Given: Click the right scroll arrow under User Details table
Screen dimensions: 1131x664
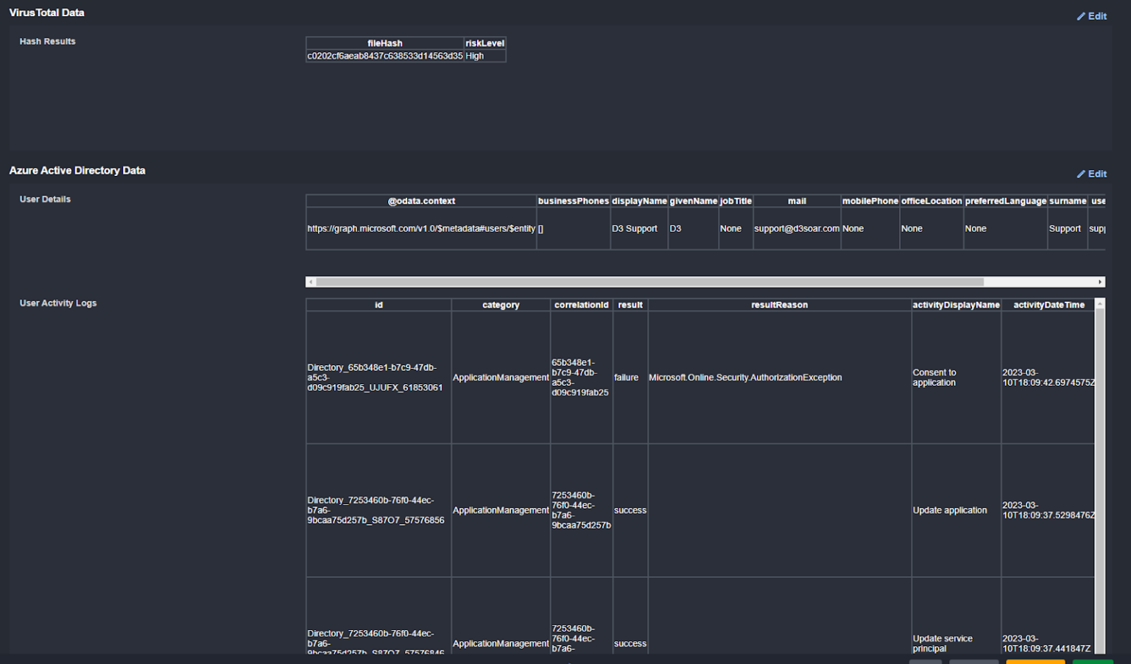Looking at the screenshot, I should (x=1101, y=280).
